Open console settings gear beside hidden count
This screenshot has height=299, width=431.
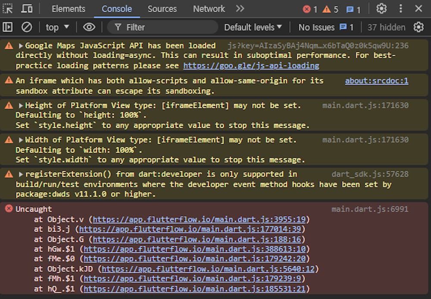[x=419, y=27]
